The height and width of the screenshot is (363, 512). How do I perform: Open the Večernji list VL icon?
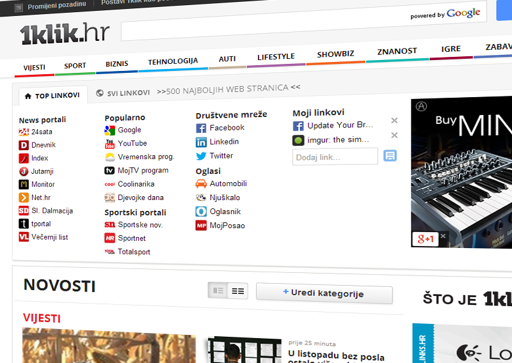tap(24, 237)
